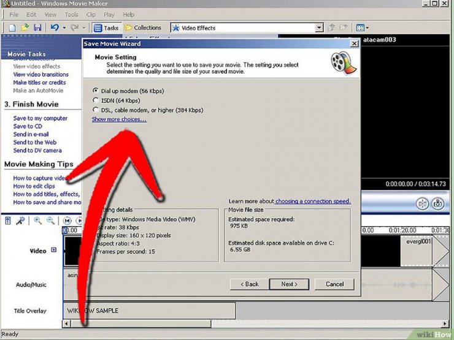This screenshot has width=454, height=340.
Task: Click the Back button in wizard
Action: point(249,284)
